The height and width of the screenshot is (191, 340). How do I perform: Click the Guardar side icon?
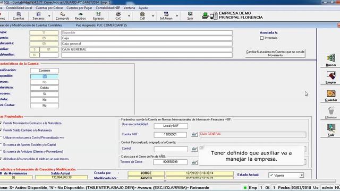[331, 95]
